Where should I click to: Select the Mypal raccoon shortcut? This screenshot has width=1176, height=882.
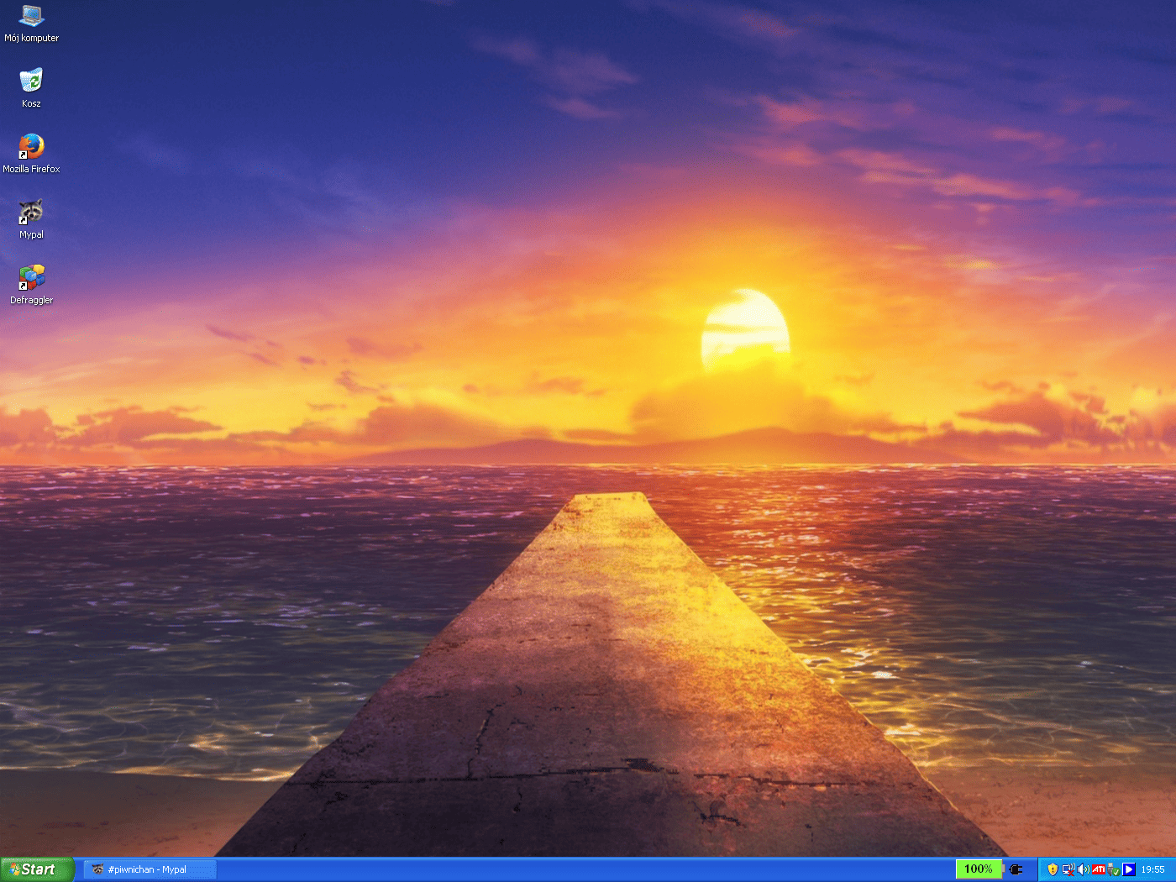click(x=31, y=212)
